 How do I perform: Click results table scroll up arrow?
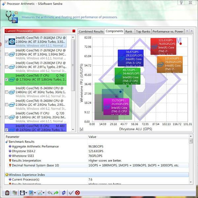[x=191, y=136]
